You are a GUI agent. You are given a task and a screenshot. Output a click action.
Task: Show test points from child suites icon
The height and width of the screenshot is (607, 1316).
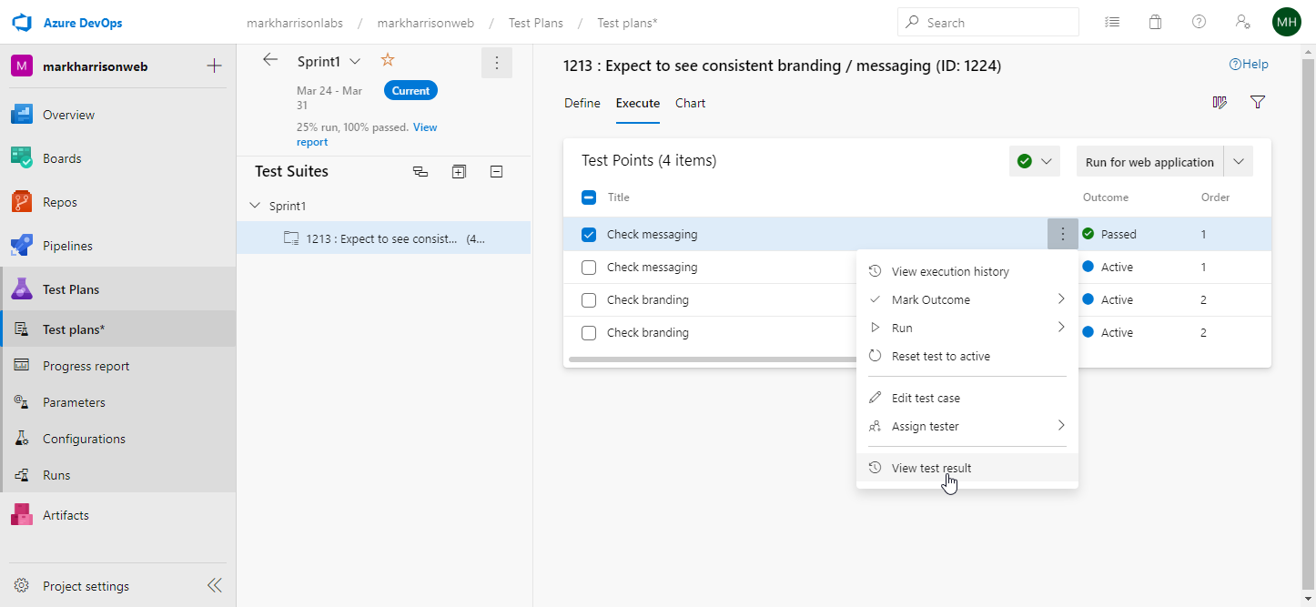[x=420, y=171]
